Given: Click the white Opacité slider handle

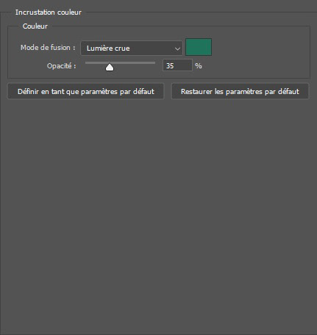Looking at the screenshot, I should pyautogui.click(x=110, y=68).
